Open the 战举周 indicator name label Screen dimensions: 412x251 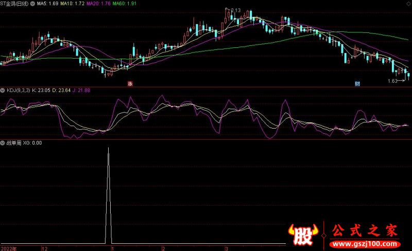13,142
